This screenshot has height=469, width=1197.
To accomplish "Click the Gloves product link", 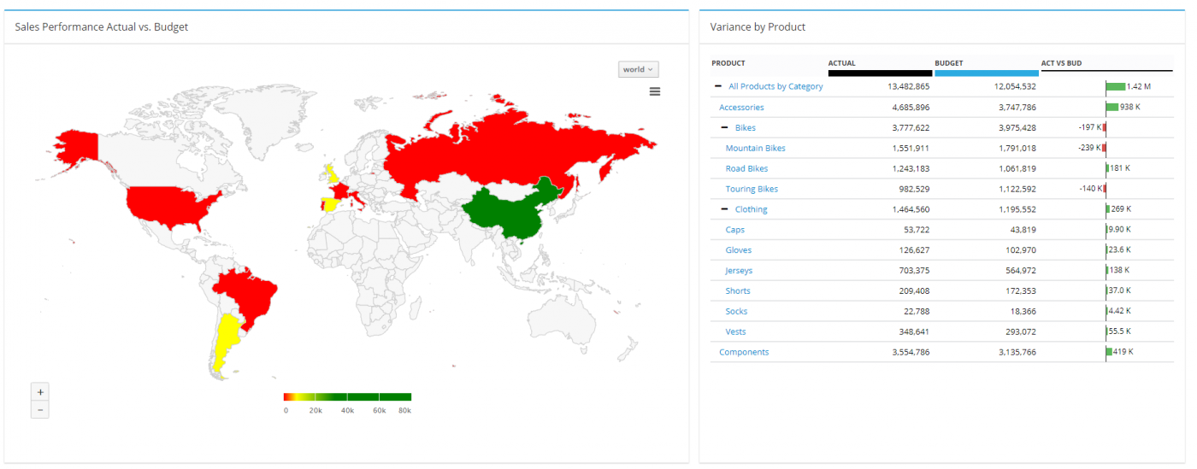I will pos(738,250).
